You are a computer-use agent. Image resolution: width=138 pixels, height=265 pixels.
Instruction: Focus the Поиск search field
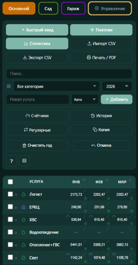coord(69,74)
